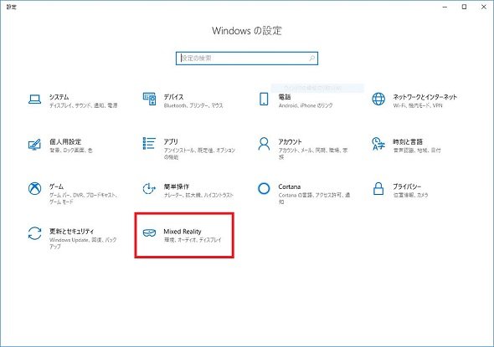Image resolution: width=494 pixels, height=347 pixels.
Task: Open the プライバシー lock icon
Action: [378, 189]
